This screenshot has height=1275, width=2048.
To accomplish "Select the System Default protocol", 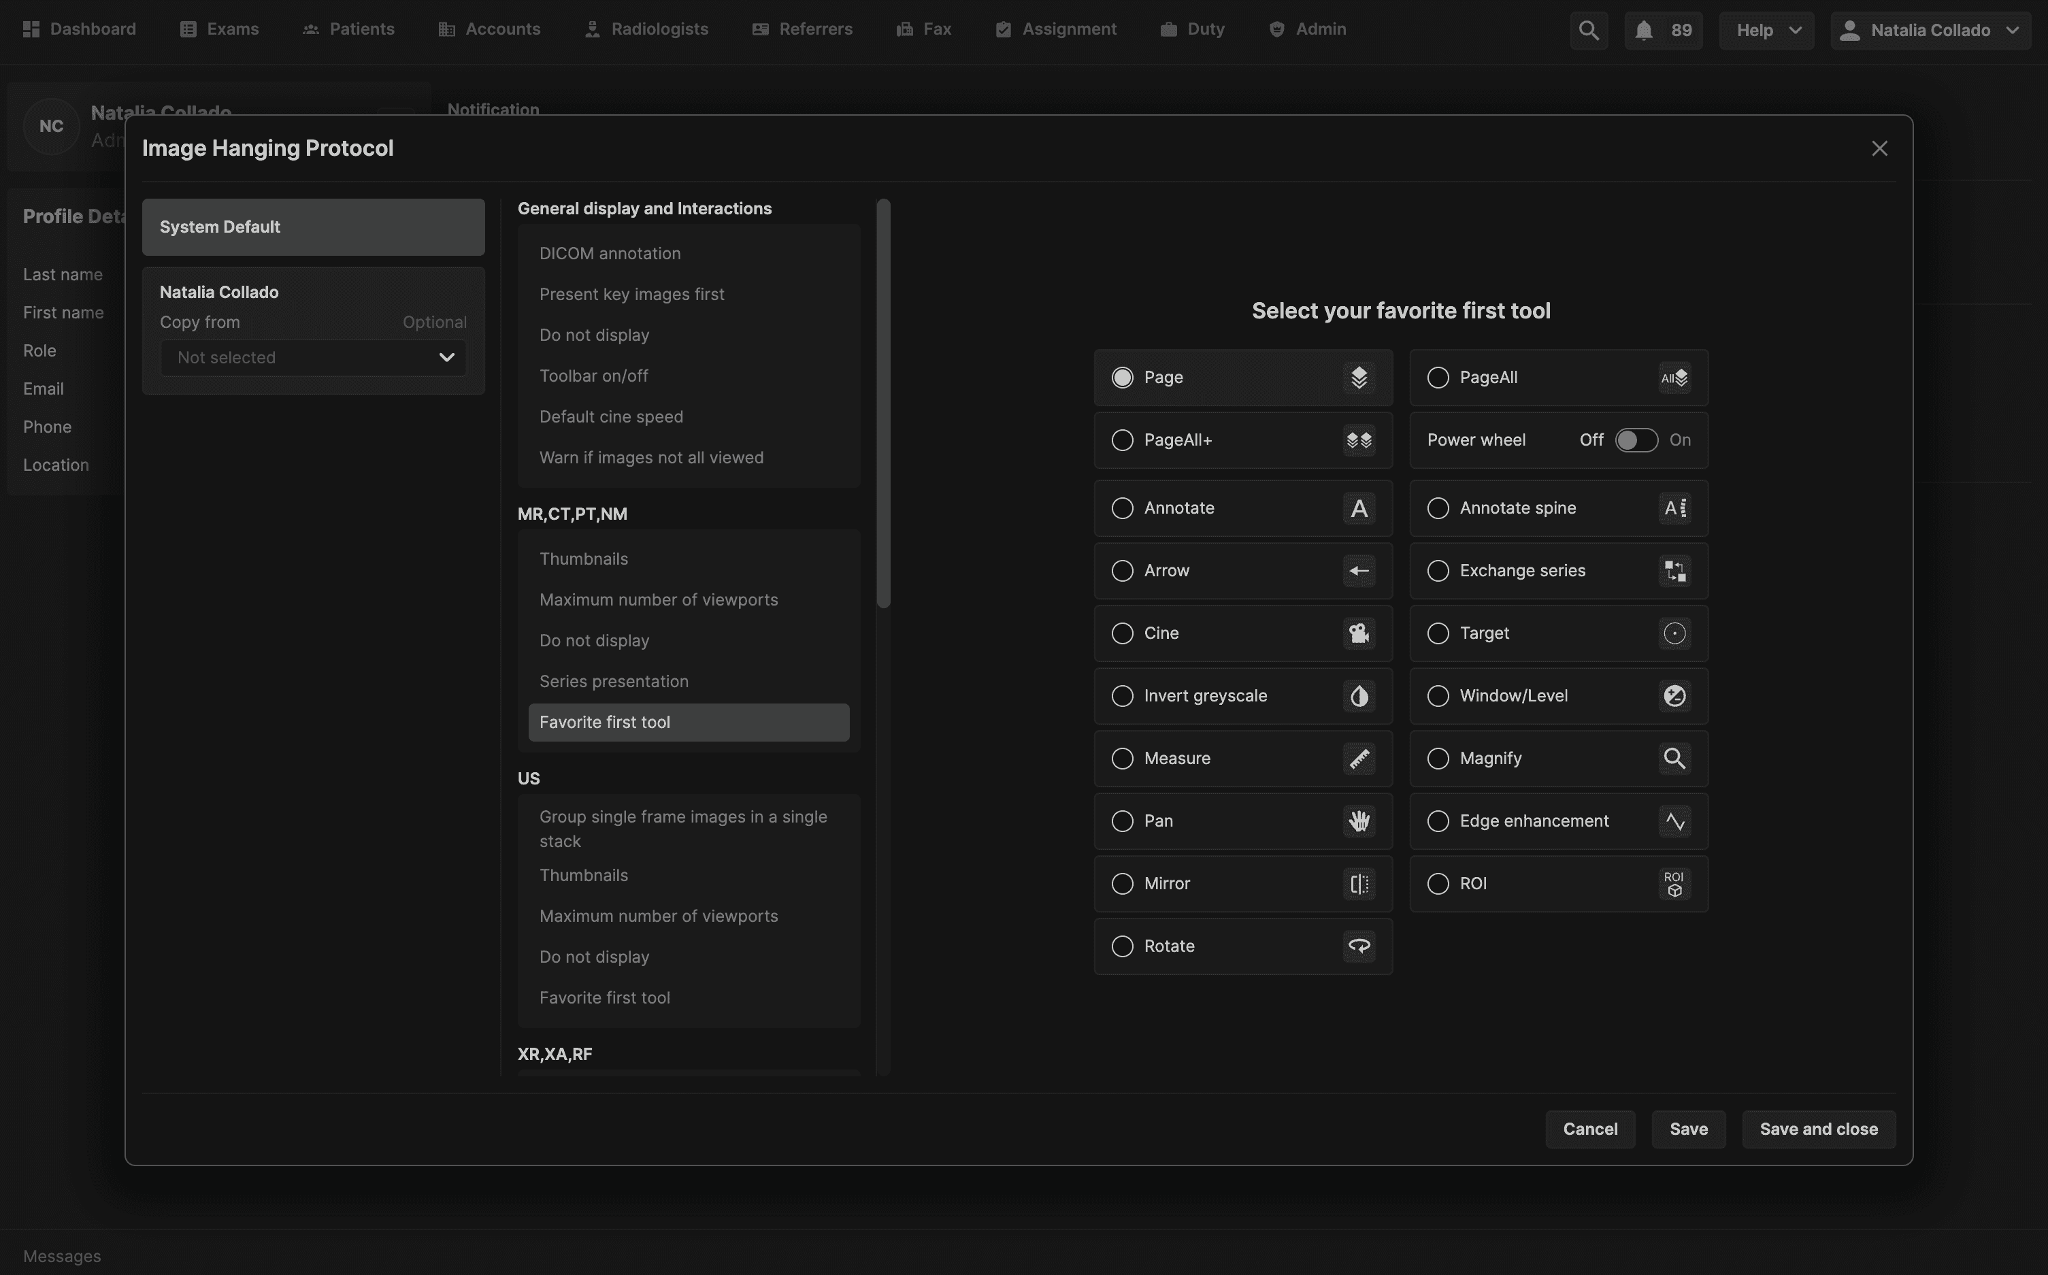I will [x=313, y=227].
